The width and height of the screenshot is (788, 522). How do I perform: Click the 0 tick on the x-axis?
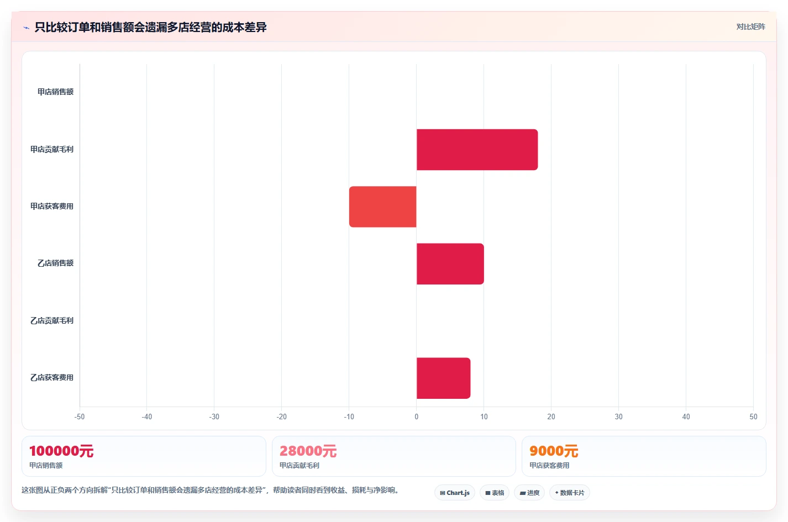pyautogui.click(x=417, y=416)
